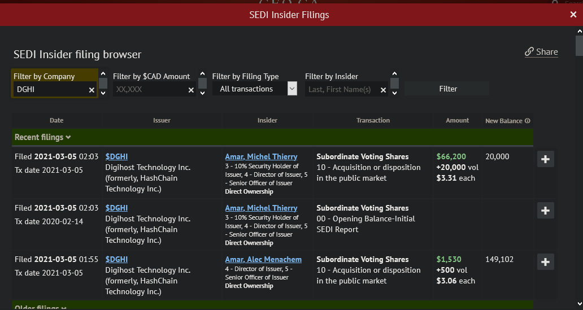Open the first $DGHI issuer link

pyautogui.click(x=116, y=156)
